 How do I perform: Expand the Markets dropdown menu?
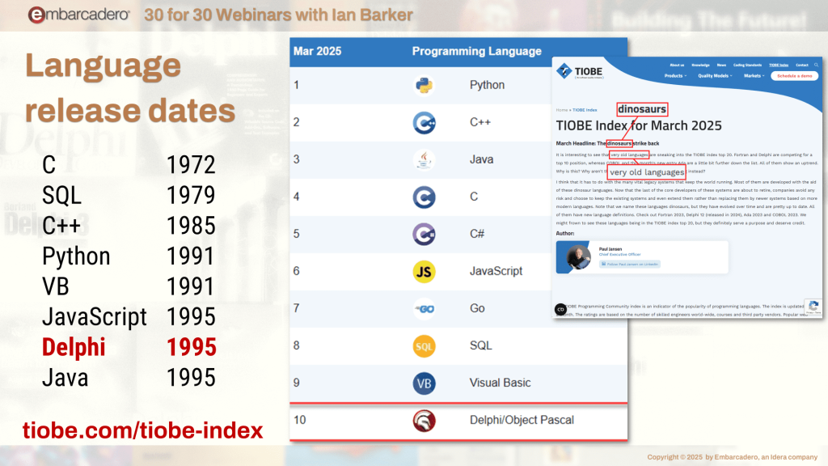[754, 76]
